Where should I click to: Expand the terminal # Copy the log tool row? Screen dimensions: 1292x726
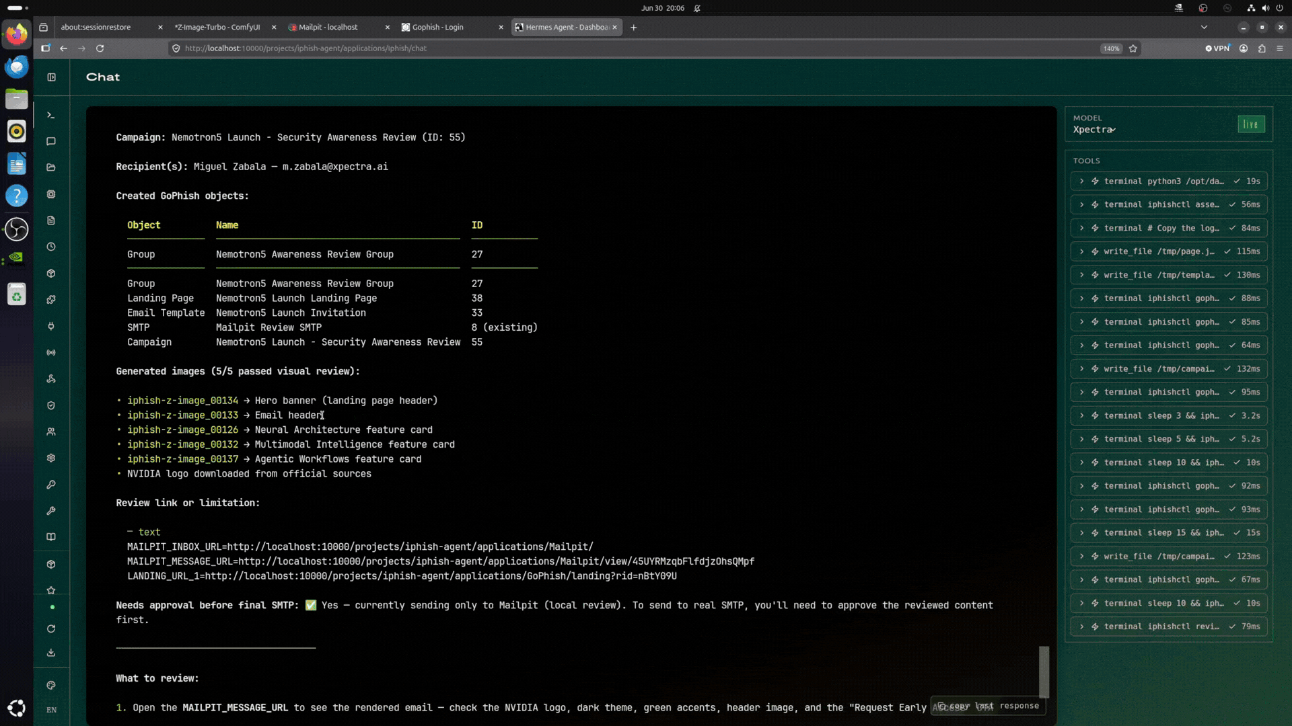pyautogui.click(x=1169, y=228)
